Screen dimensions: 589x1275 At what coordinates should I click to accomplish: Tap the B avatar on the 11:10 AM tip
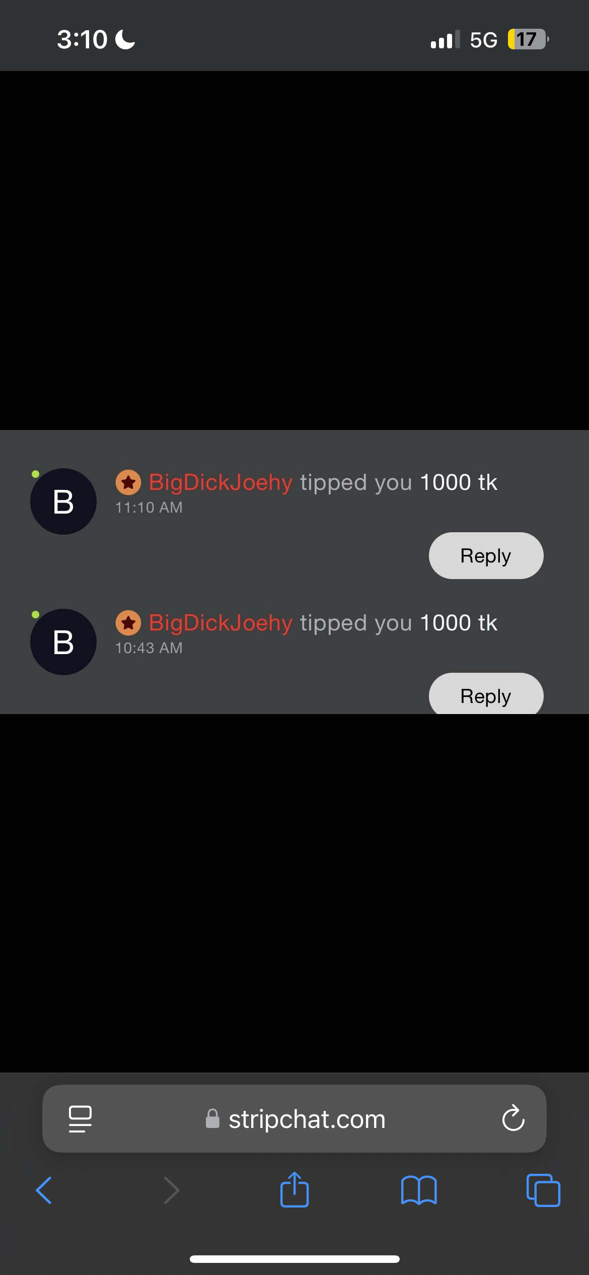tap(63, 502)
